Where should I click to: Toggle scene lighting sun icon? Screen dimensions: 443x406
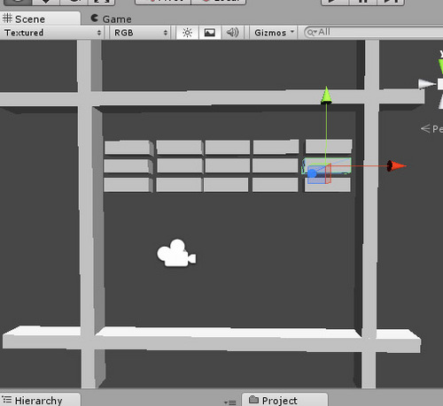click(187, 33)
